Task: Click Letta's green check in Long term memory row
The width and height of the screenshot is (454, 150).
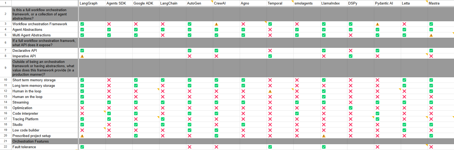Action: point(404,85)
